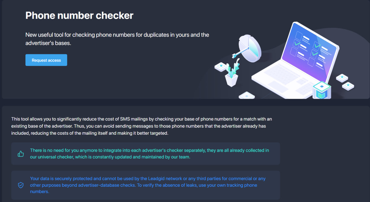This screenshot has height=202, width=370.
Task: Click the potted plant illustration
Action: click(x=232, y=73)
